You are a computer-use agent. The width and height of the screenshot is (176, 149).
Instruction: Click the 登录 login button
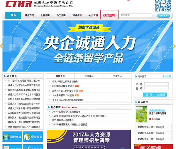pos(149,95)
